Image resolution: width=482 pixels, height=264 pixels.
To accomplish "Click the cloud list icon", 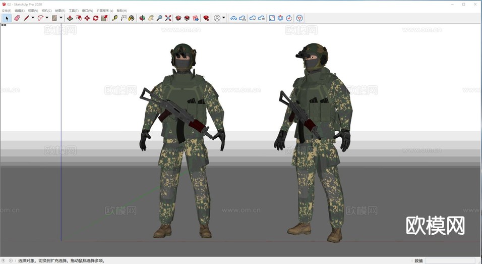I will pyautogui.click(x=261, y=18).
